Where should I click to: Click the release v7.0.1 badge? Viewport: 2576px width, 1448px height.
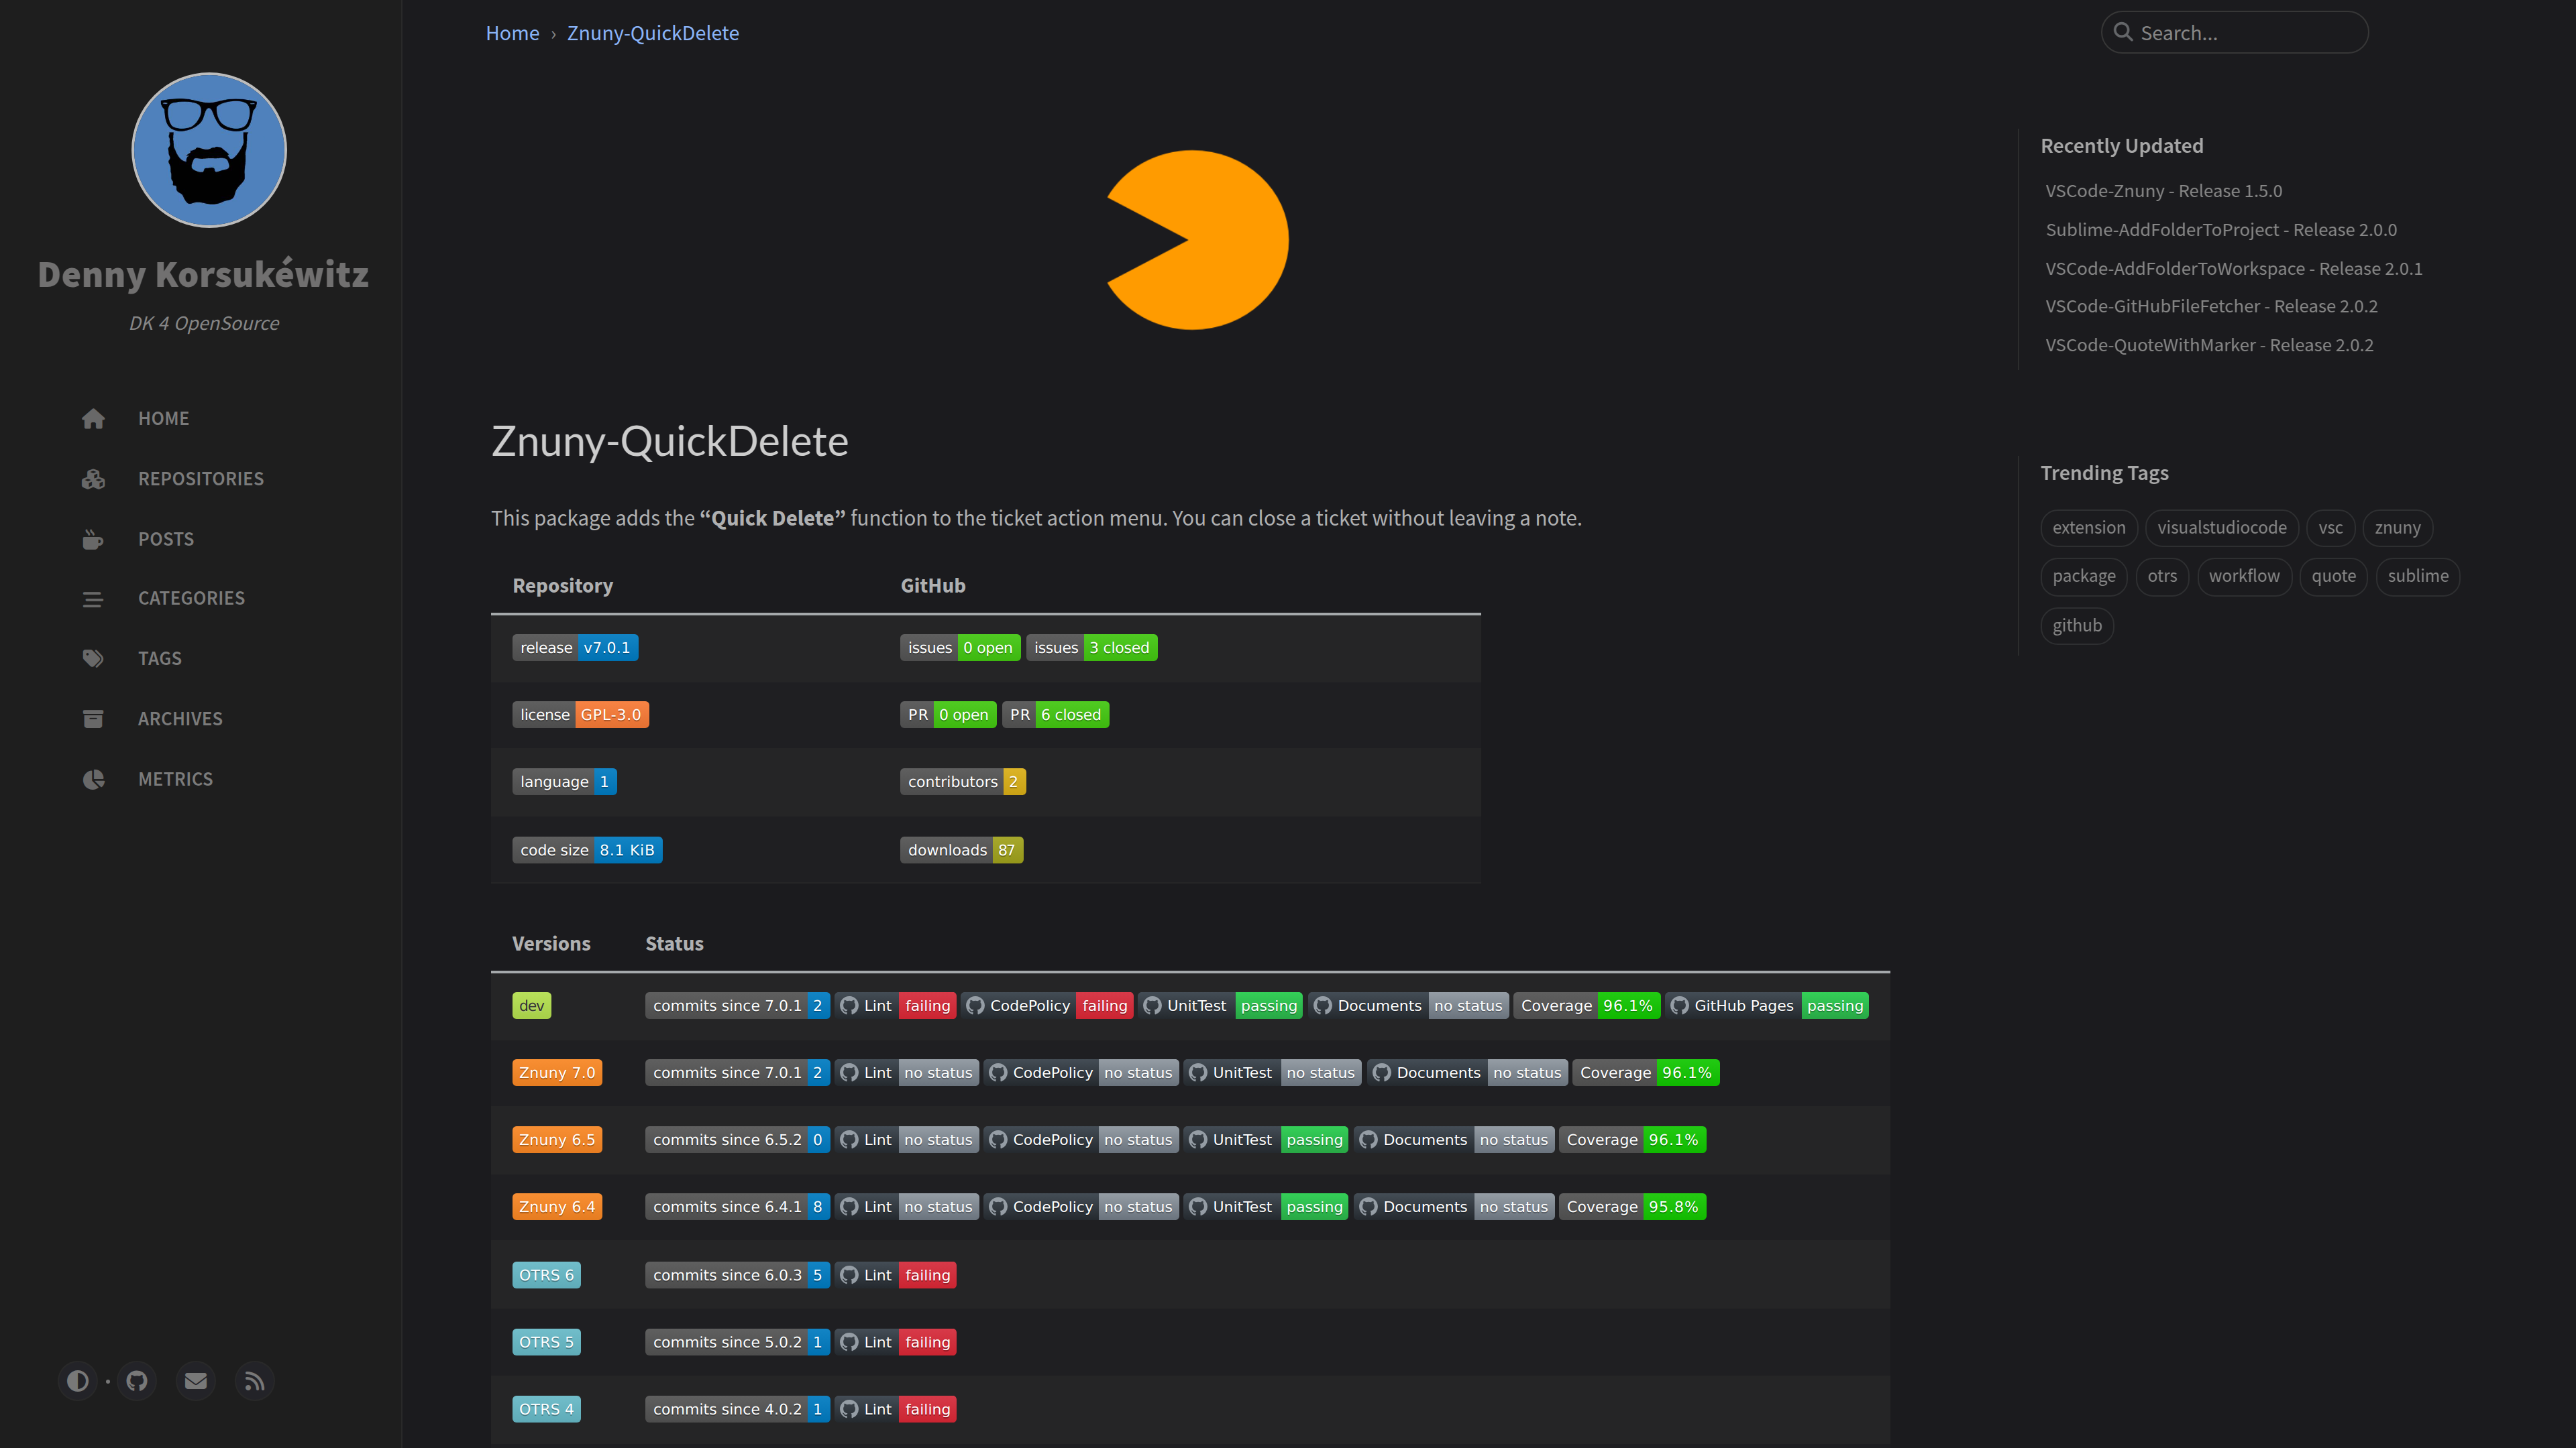tap(575, 648)
